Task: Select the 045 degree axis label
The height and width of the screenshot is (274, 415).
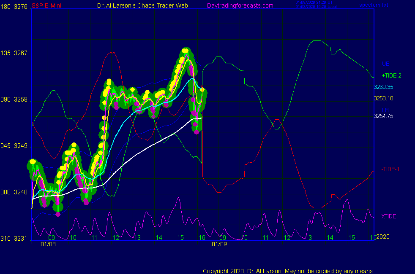Action: (5, 146)
